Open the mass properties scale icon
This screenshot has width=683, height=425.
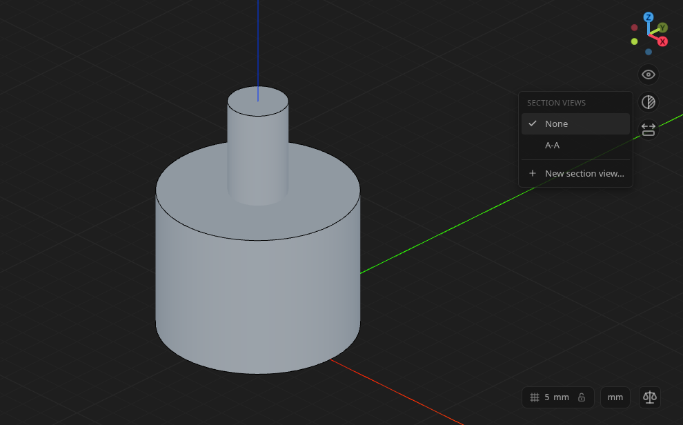click(x=649, y=397)
